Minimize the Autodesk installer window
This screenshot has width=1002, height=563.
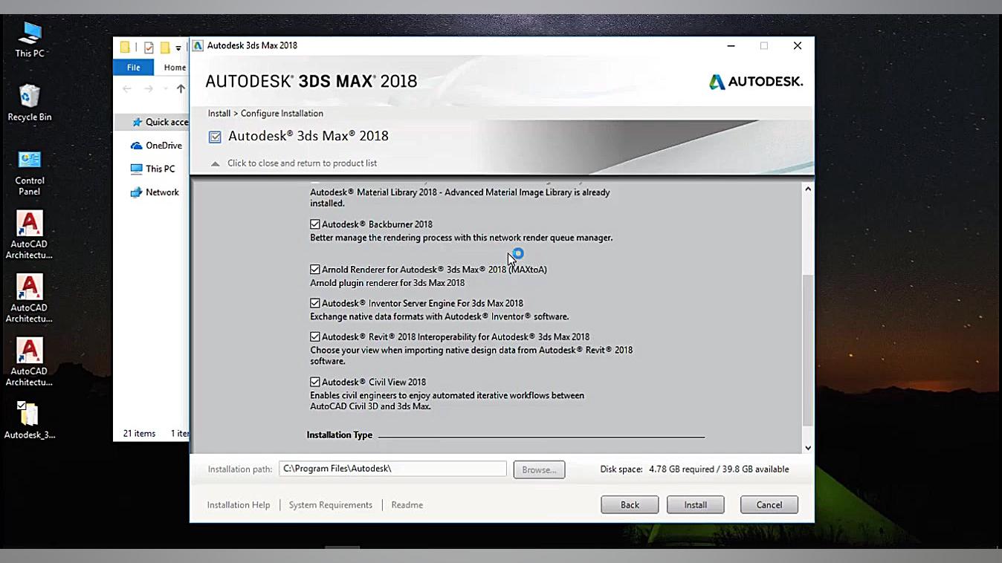coord(731,46)
